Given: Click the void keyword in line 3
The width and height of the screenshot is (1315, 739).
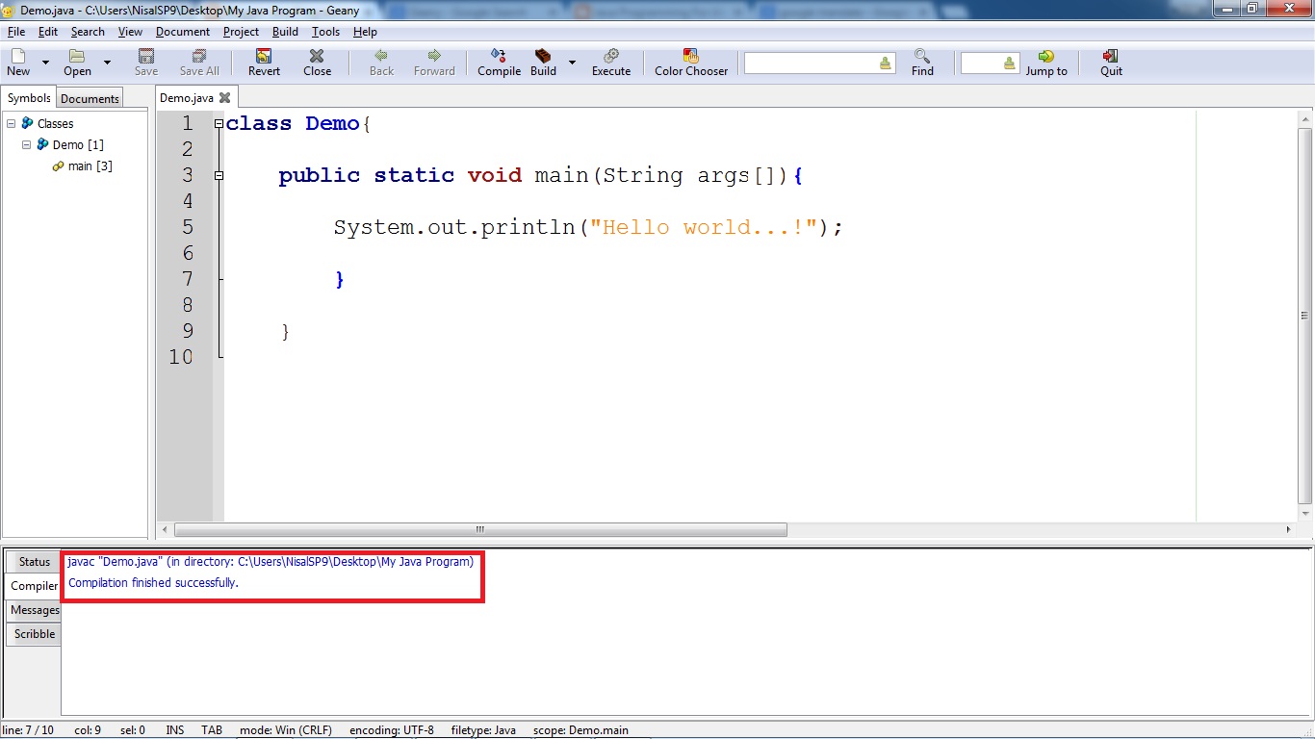Looking at the screenshot, I should (495, 175).
